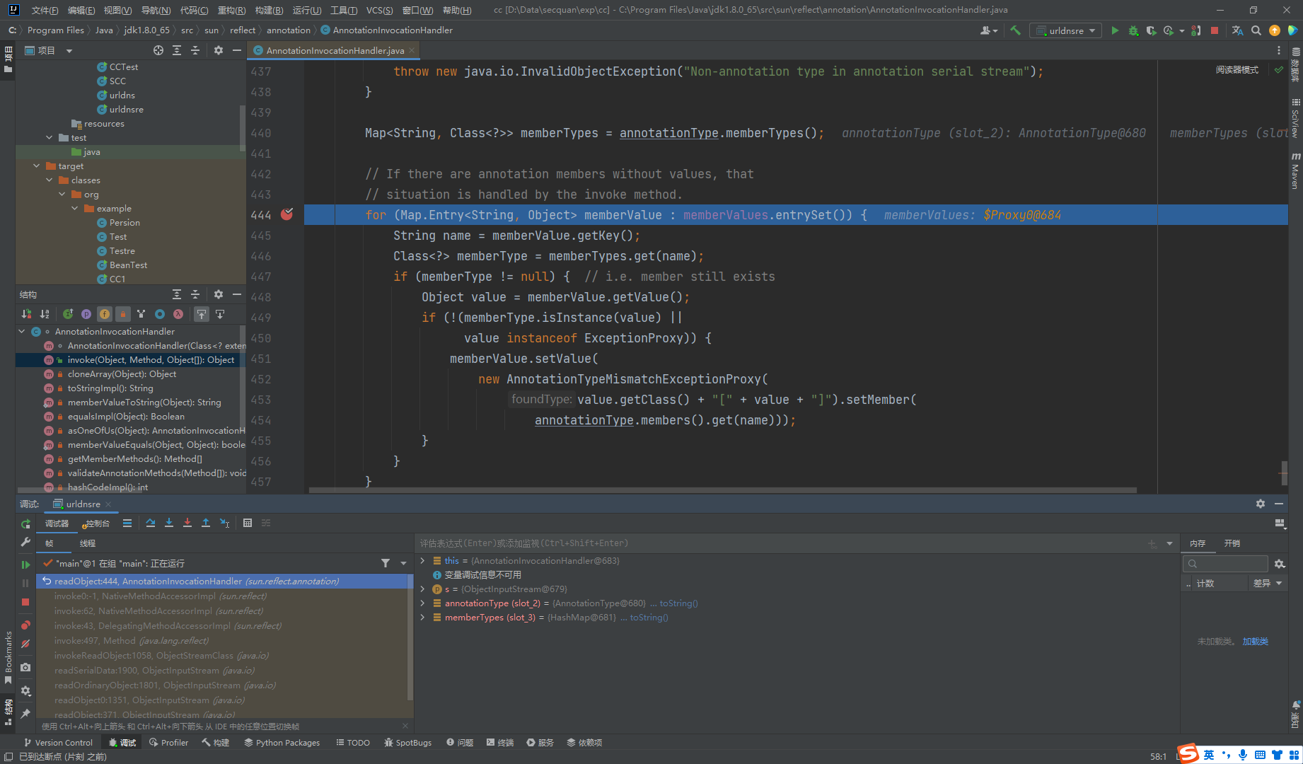Click Project tree vertical scrollbar
Image resolution: width=1303 pixels, height=764 pixels.
pyautogui.click(x=243, y=127)
